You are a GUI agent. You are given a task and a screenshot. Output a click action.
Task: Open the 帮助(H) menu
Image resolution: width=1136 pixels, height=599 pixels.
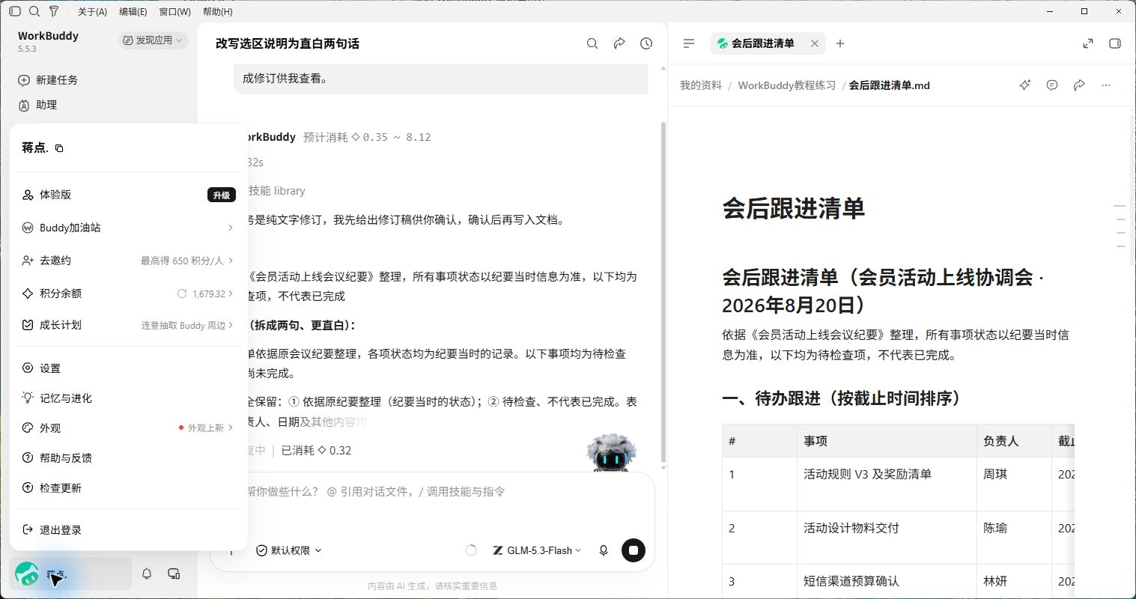click(x=218, y=11)
